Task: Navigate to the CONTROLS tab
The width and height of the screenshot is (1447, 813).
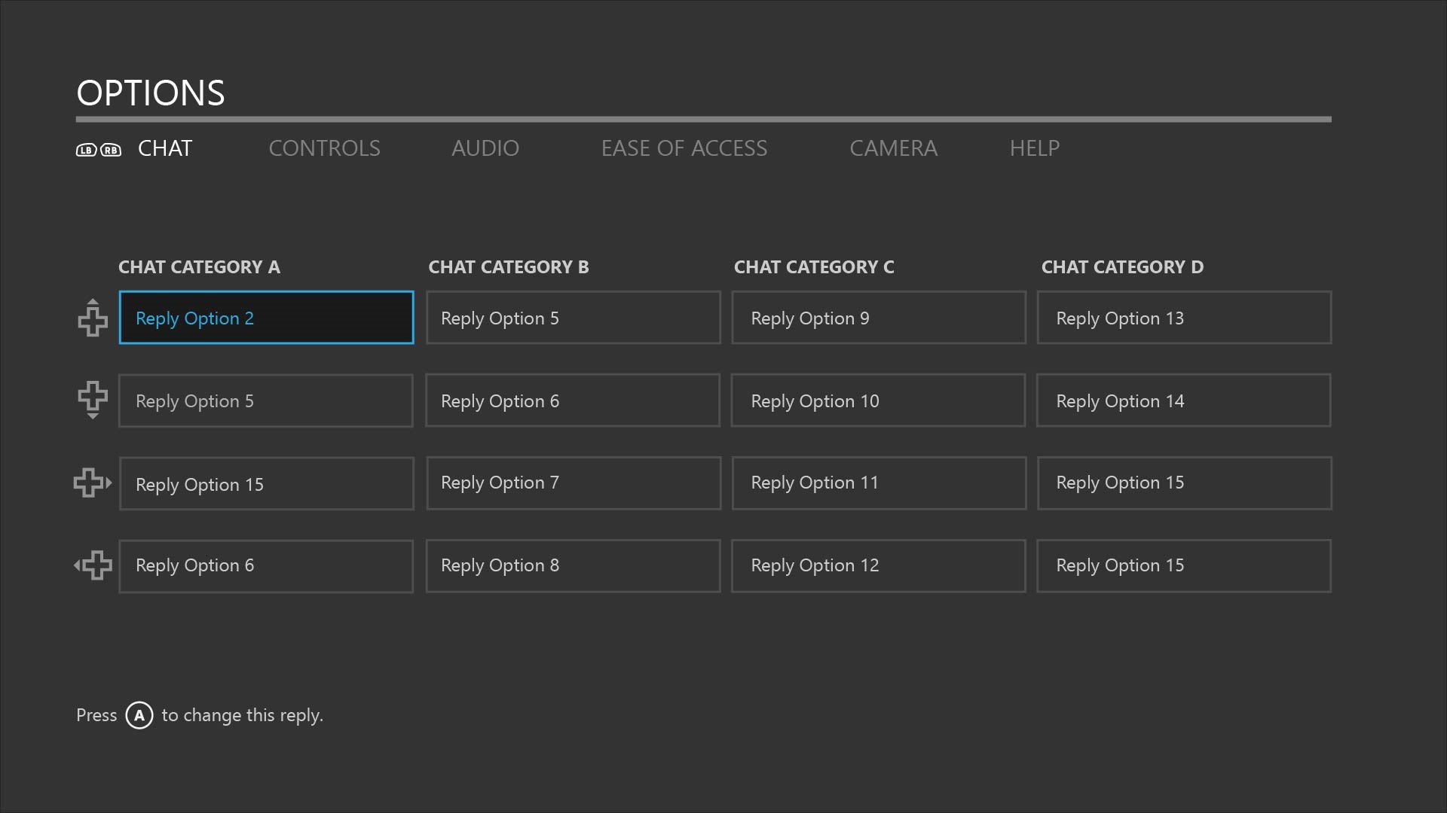Action: coord(324,147)
